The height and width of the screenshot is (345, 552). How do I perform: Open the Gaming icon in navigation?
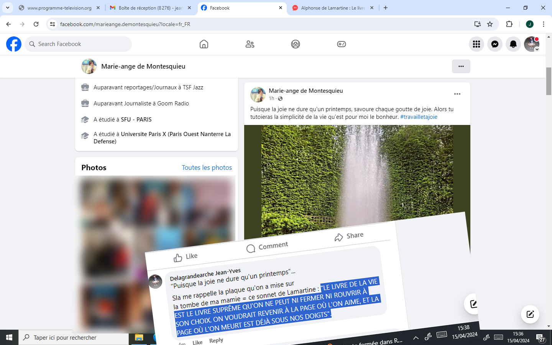tap(342, 44)
